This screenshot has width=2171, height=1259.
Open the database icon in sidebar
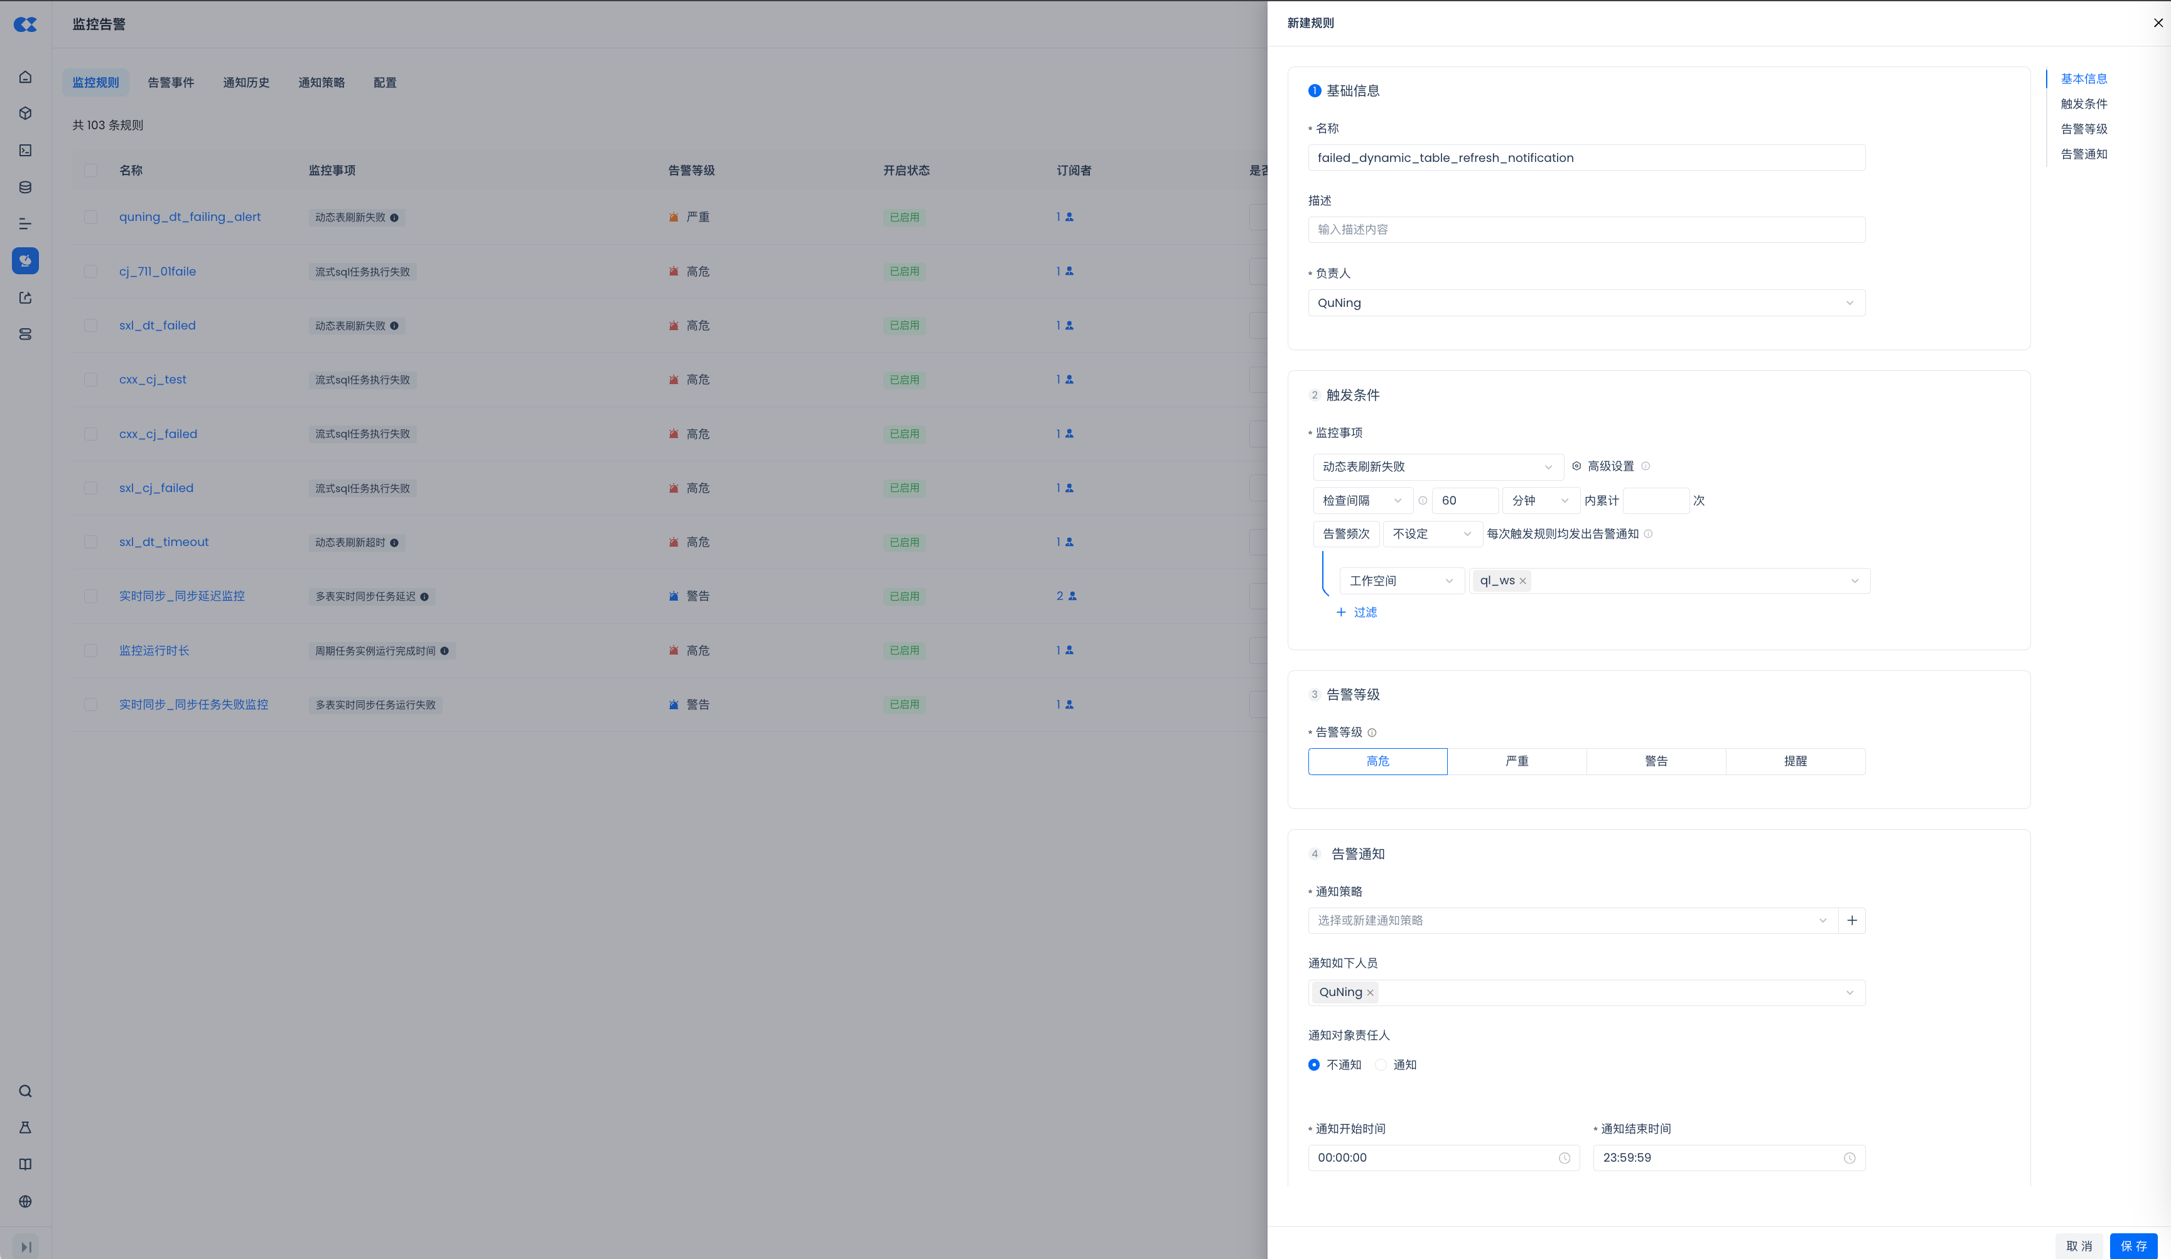26,187
